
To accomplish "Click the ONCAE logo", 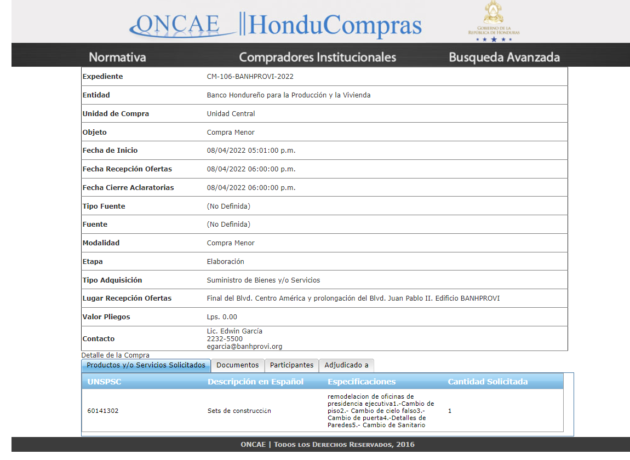I will [x=178, y=24].
